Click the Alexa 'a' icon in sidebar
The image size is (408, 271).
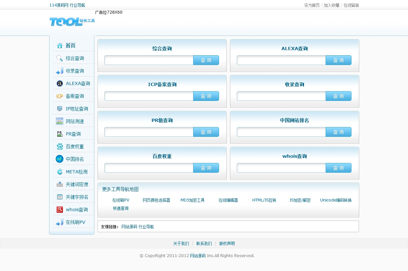(x=60, y=83)
